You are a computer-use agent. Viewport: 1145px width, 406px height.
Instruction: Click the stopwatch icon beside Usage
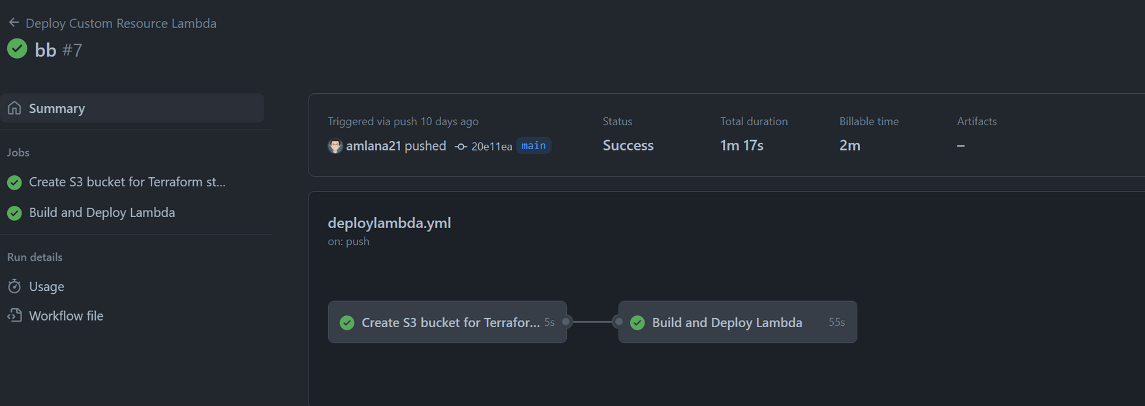tap(14, 286)
